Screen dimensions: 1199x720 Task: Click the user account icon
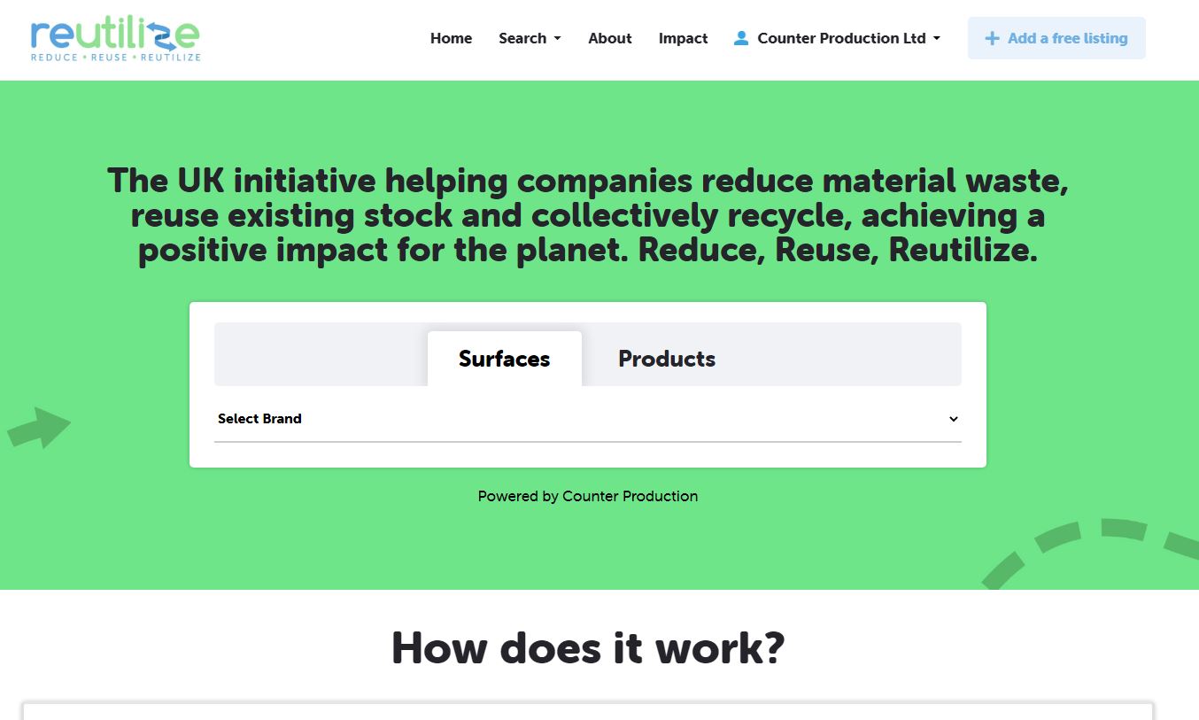coord(741,38)
